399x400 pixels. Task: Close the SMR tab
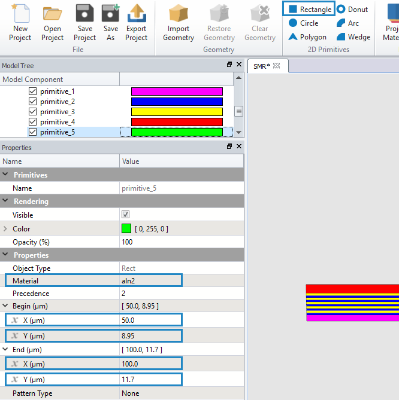click(x=276, y=66)
